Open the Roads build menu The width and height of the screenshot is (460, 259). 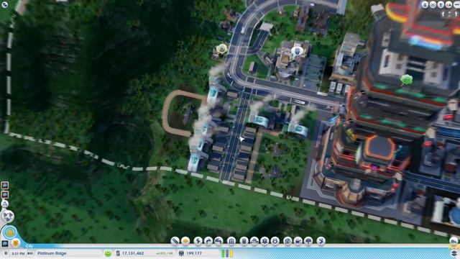pyautogui.click(x=175, y=241)
